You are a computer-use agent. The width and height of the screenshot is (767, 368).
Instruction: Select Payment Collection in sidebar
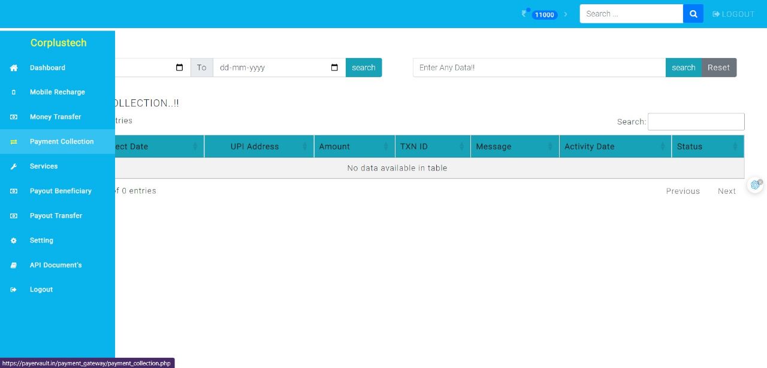62,142
